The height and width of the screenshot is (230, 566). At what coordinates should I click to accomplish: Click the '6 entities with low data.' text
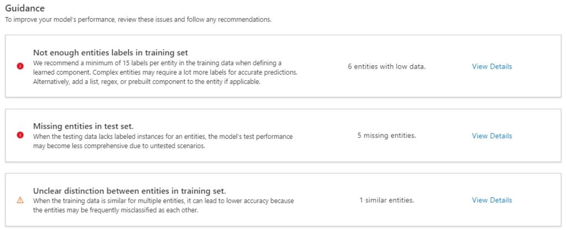point(386,66)
